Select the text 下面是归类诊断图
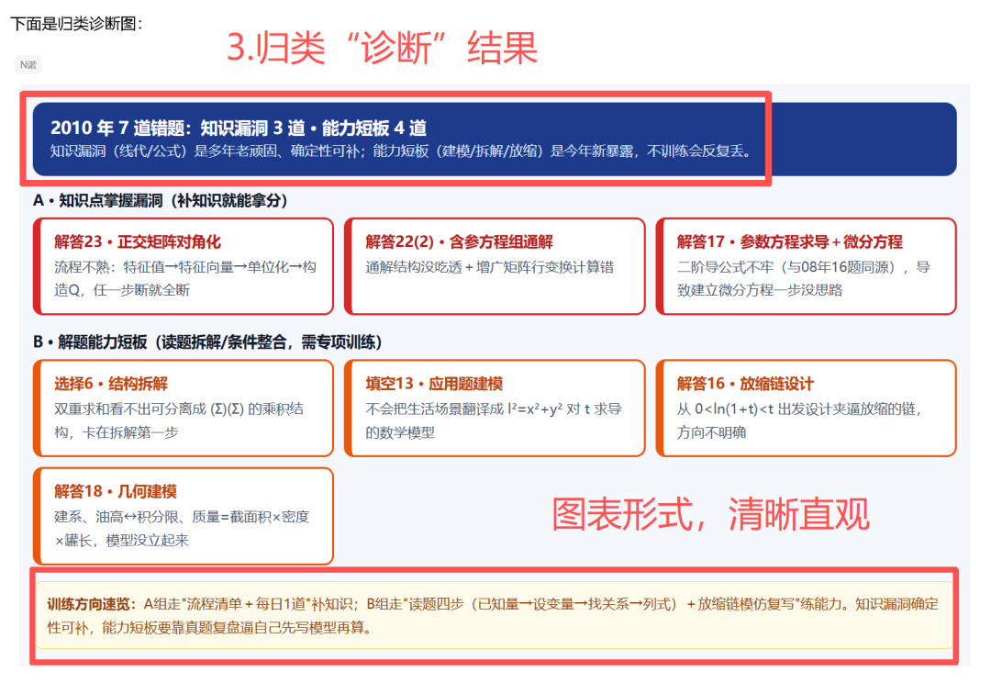Screen dimensions: 991x683 (76, 24)
